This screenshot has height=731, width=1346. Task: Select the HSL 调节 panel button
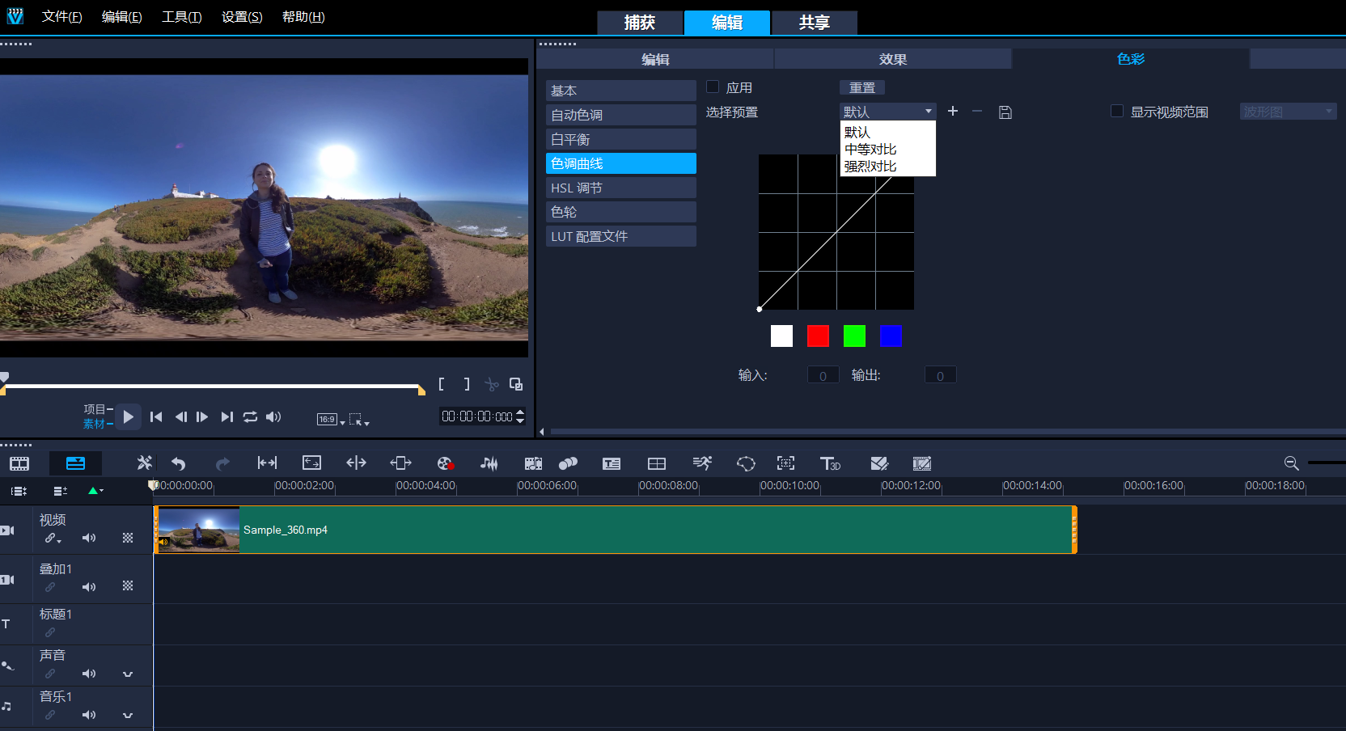pos(620,188)
